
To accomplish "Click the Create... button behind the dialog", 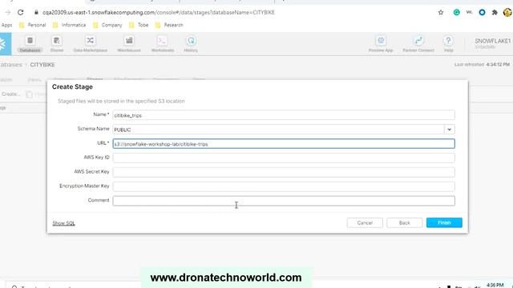I will (10, 94).
